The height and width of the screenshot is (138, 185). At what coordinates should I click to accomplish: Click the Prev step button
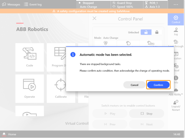pos(110,124)
